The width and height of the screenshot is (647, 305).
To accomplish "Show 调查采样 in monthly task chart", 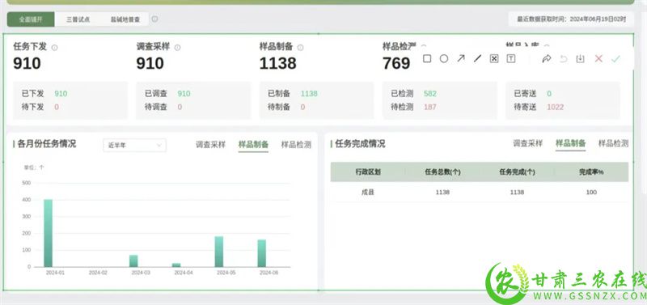I will tap(210, 145).
